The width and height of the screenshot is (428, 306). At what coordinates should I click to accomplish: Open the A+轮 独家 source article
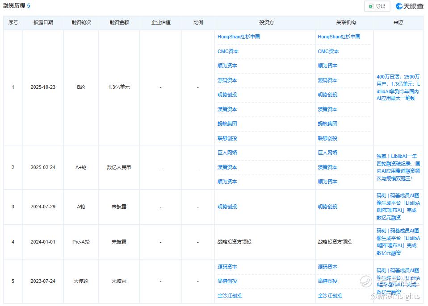398,167
